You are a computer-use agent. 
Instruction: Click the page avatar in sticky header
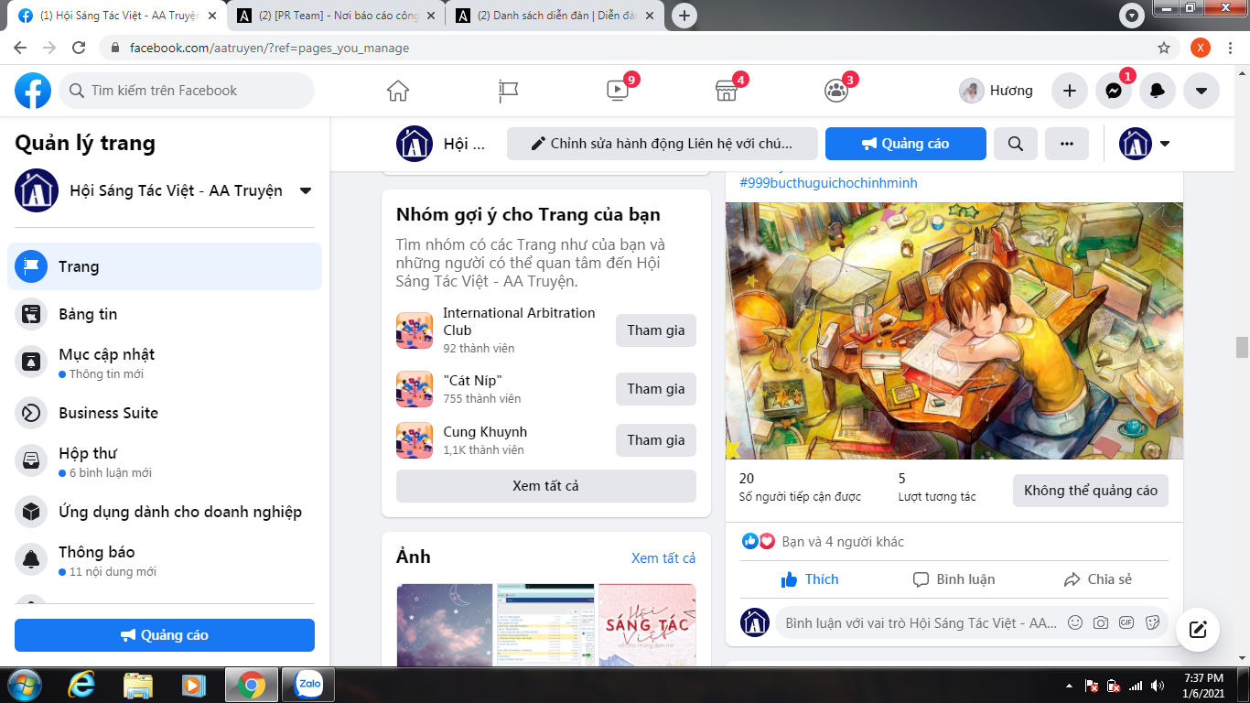pyautogui.click(x=415, y=144)
